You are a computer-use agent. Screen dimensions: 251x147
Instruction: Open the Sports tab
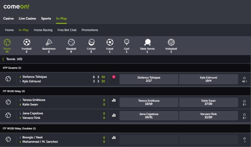(46, 19)
